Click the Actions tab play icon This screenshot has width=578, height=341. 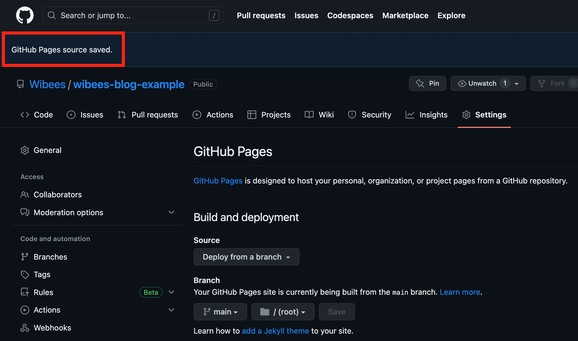[x=197, y=115]
